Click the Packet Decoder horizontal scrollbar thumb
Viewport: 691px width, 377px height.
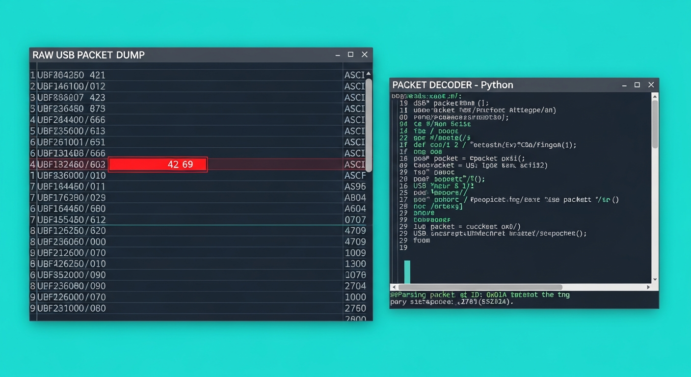(x=480, y=287)
